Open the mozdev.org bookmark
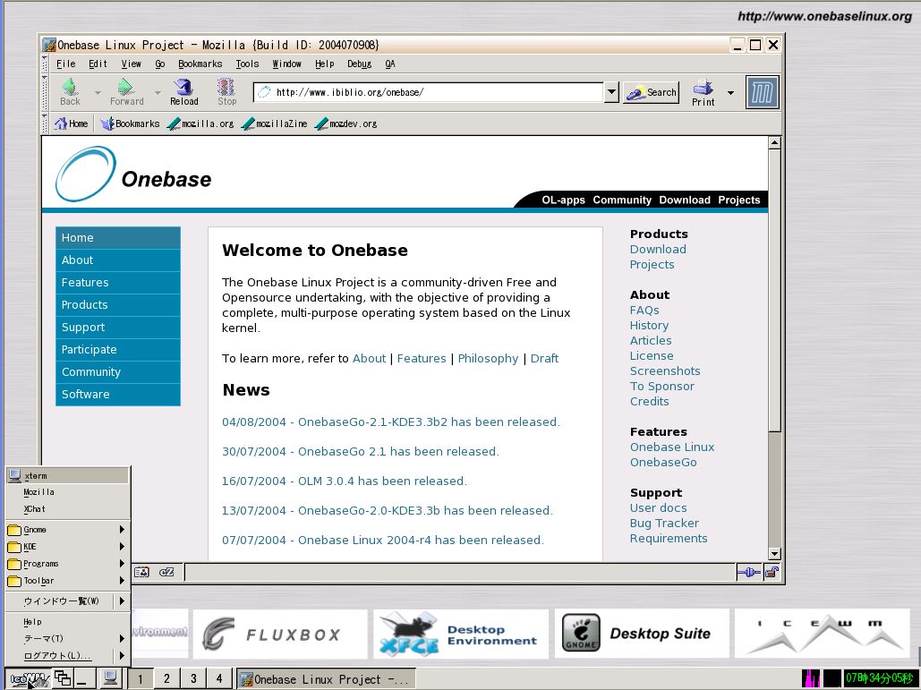The image size is (921, 690). click(346, 124)
